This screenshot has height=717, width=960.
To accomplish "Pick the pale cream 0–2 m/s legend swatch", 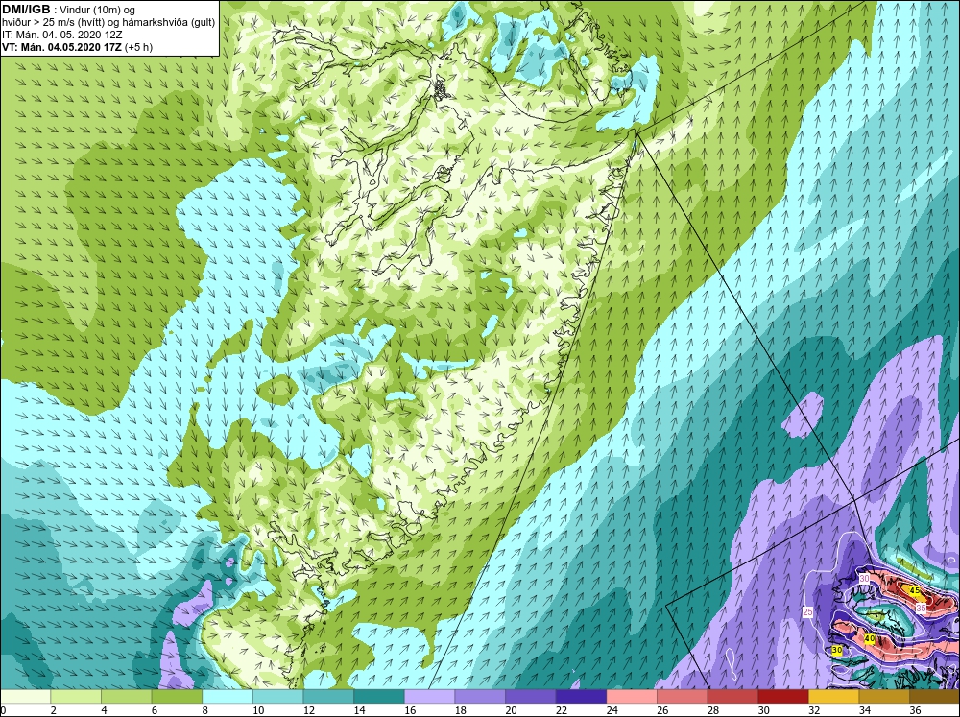I will pos(25,696).
